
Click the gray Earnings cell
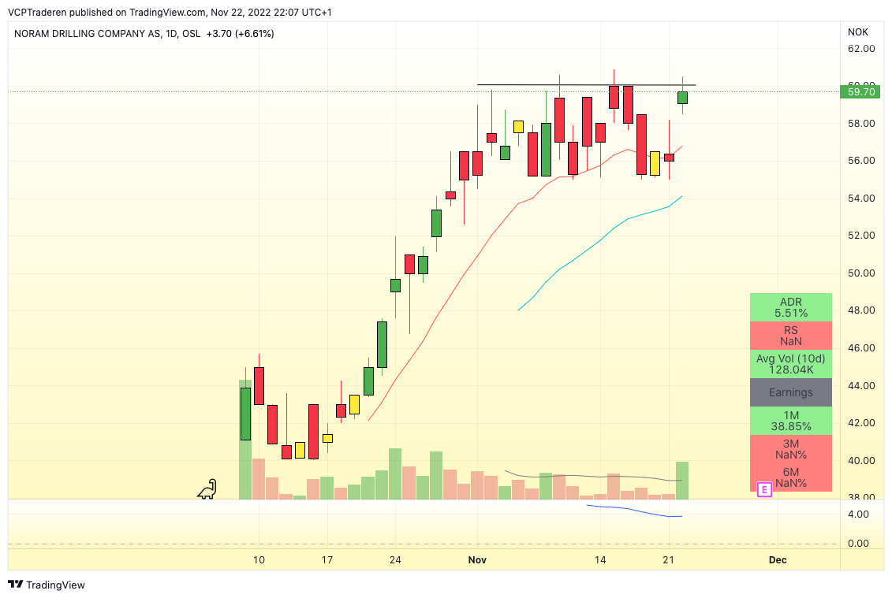(x=791, y=393)
